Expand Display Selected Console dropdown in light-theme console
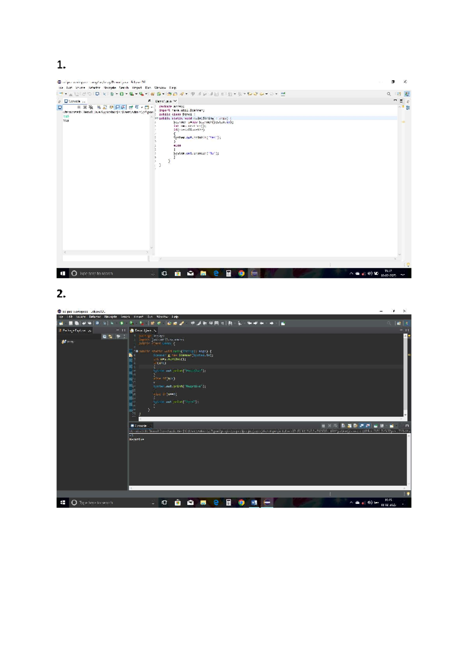The width and height of the screenshot is (468, 661). click(142, 107)
